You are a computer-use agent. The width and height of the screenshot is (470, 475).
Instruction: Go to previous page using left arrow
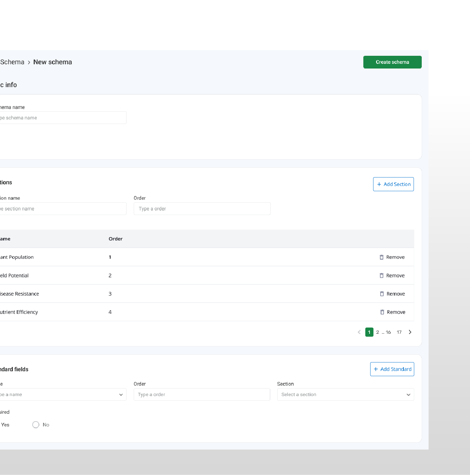[359, 332]
